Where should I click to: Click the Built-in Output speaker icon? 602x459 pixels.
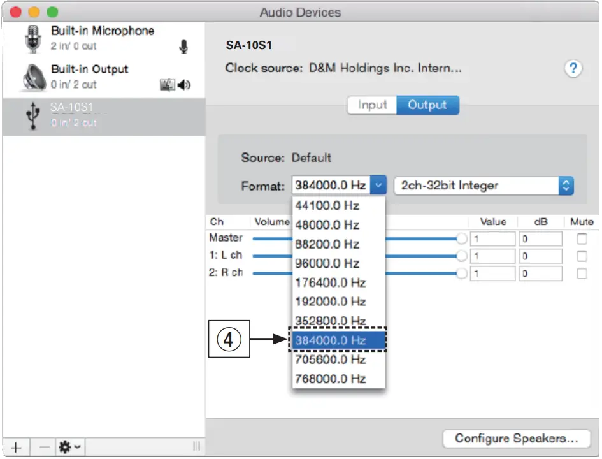click(33, 77)
